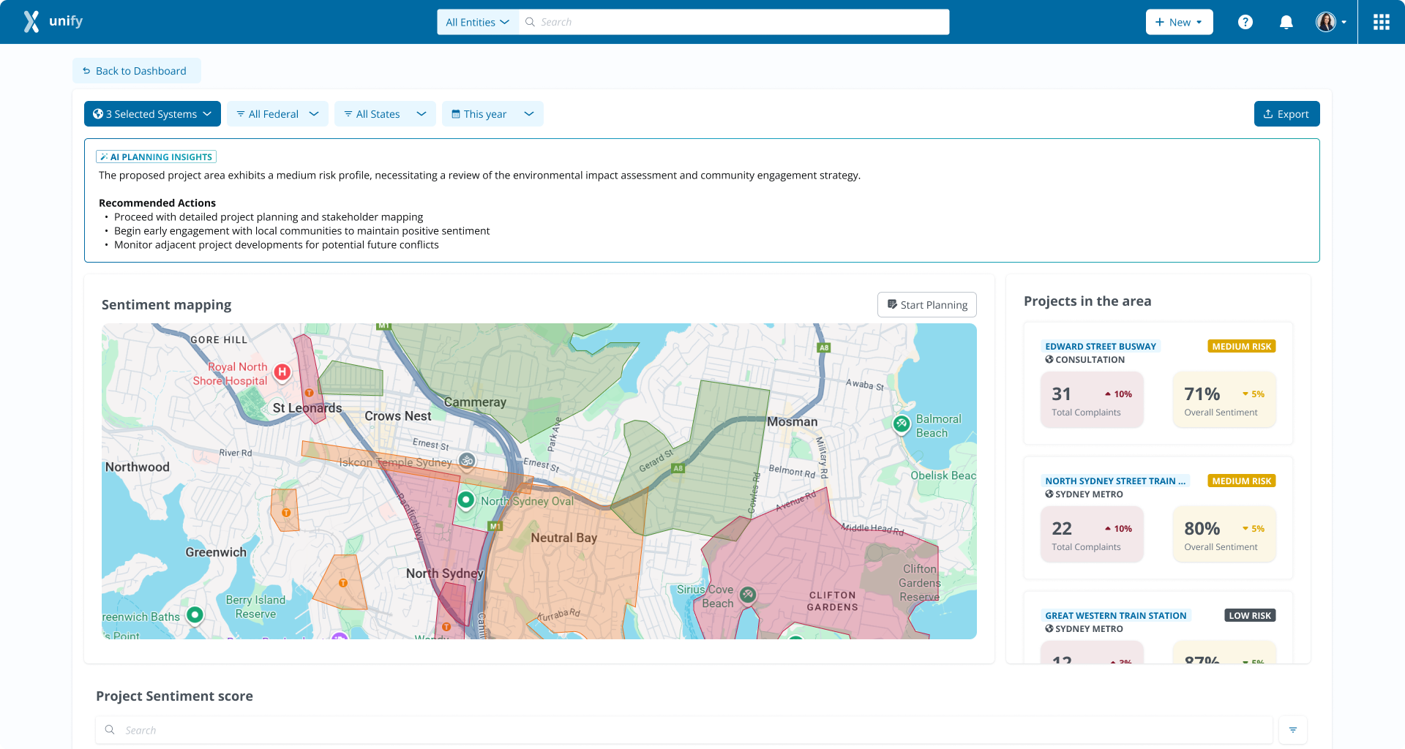Click the A8 road shield near Gerard St
This screenshot has width=1405, height=749.
tap(678, 468)
